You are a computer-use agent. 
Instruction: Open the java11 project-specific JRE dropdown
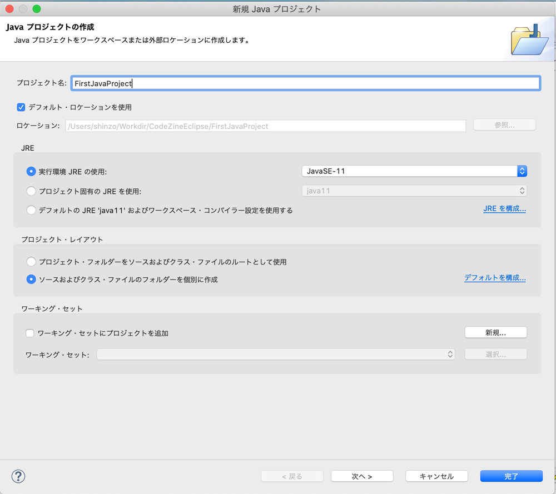click(414, 191)
